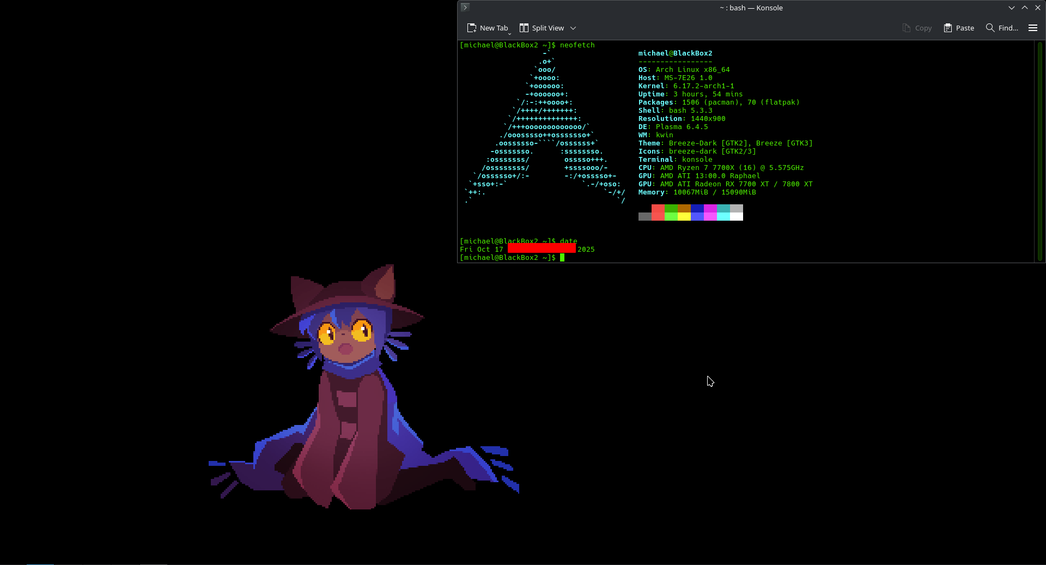The image size is (1046, 565).
Task: Click the year "2025" in date output
Action: [x=586, y=250]
